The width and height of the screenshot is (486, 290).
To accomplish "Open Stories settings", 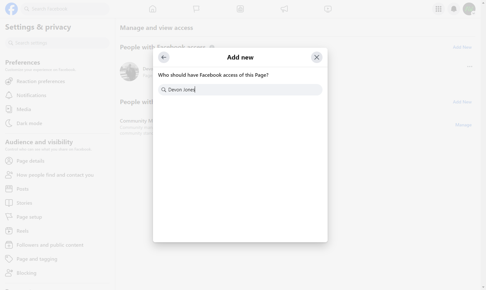I will (57, 203).
